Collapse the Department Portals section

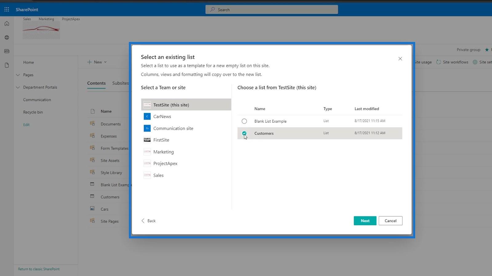pyautogui.click(x=18, y=87)
